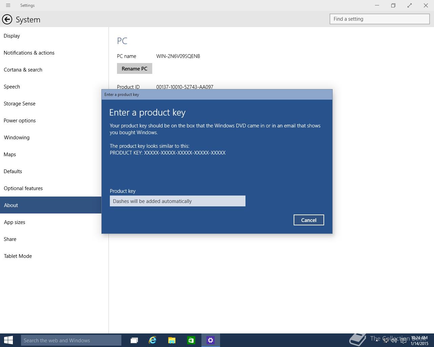
Task: Open the Store app on the taskbar
Action: coord(191,340)
